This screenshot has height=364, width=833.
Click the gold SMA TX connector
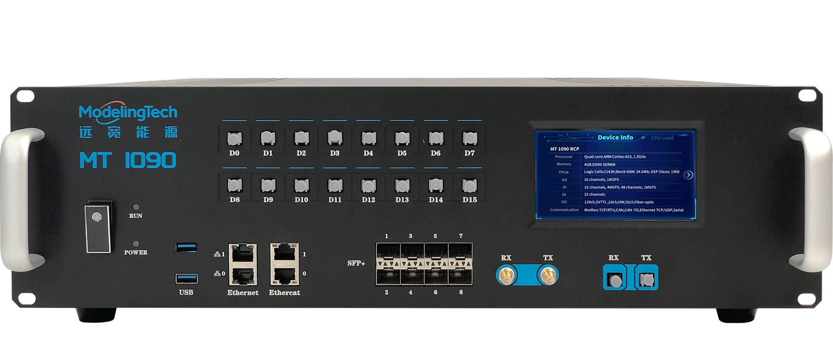click(548, 275)
